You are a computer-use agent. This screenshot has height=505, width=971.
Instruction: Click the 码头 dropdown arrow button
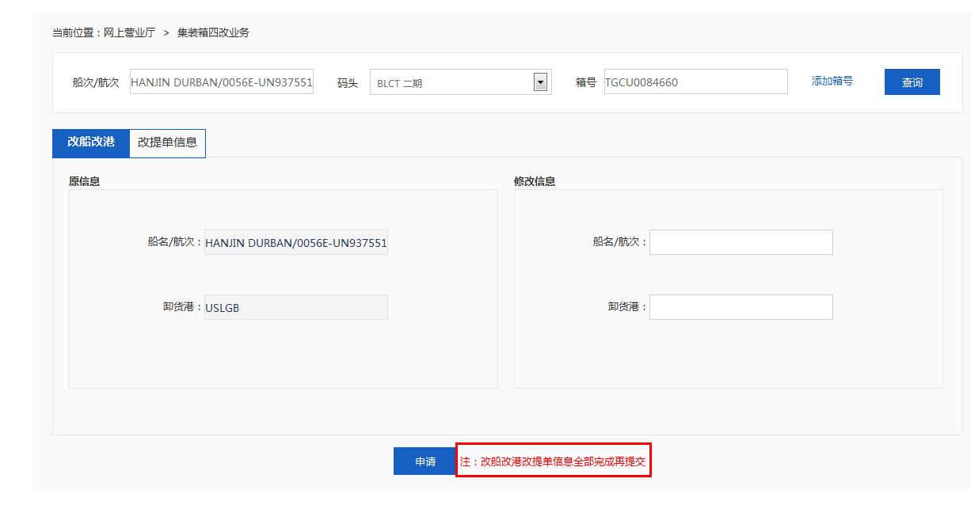[541, 82]
